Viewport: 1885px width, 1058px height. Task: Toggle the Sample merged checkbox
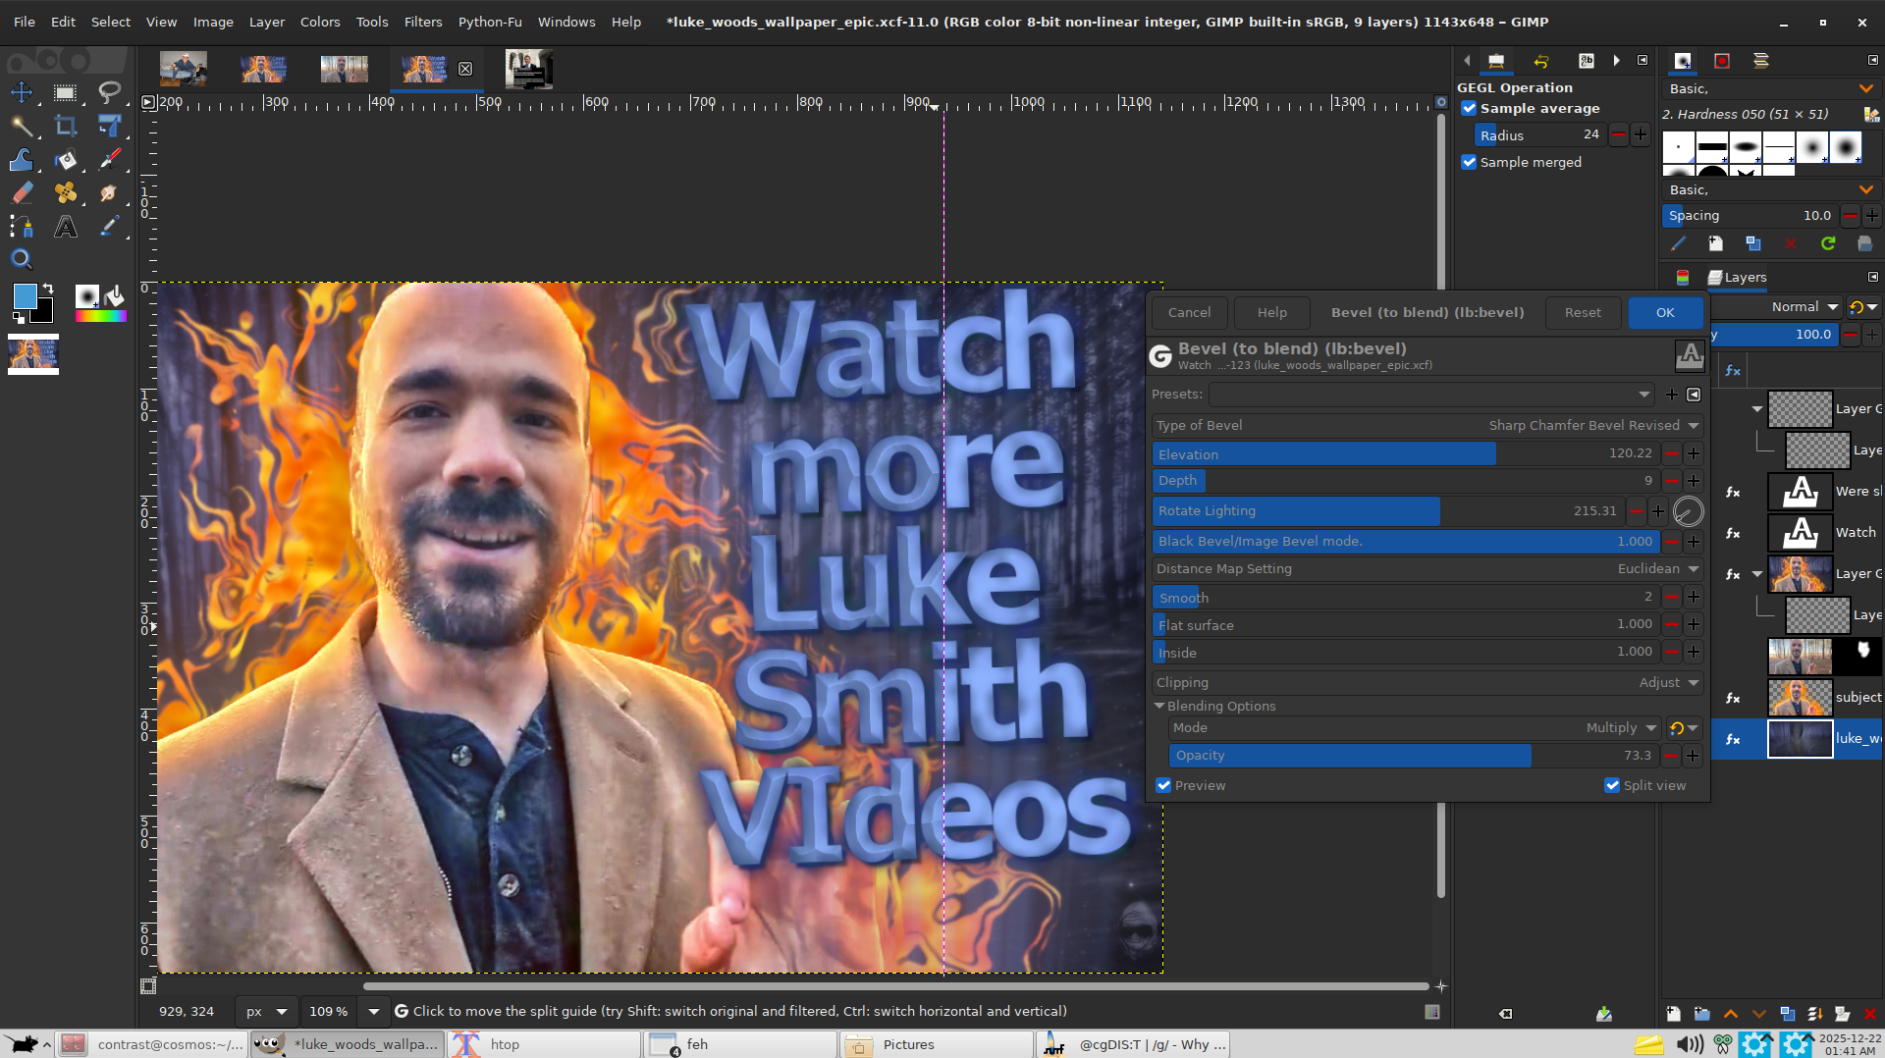[1469, 162]
